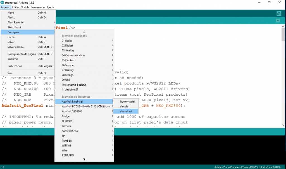Viewport: 286px width, 169px height.
Task: Click Adafruit_NeoPixel keyword in code
Action: pos(22,106)
